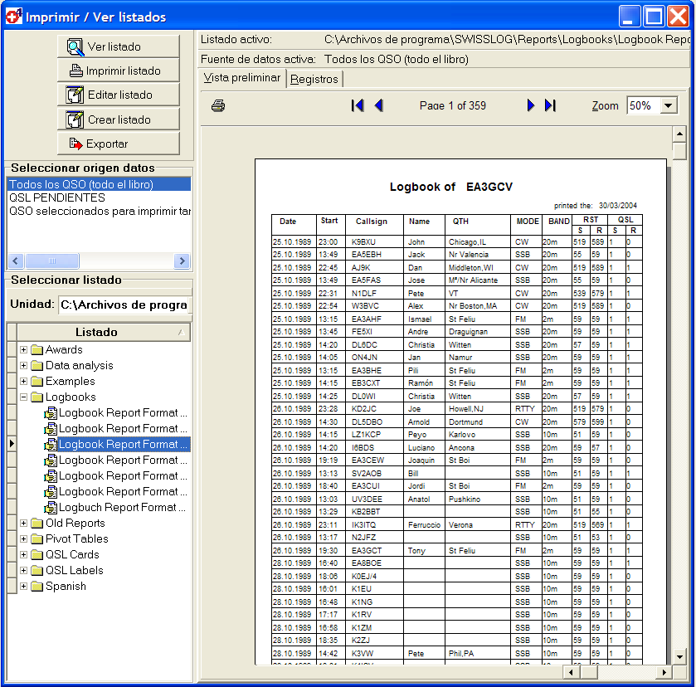Advance to next page of preview

pos(531,105)
